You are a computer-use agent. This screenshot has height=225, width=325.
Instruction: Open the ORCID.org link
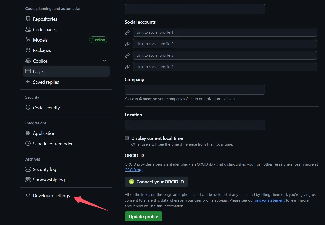[x=134, y=170]
